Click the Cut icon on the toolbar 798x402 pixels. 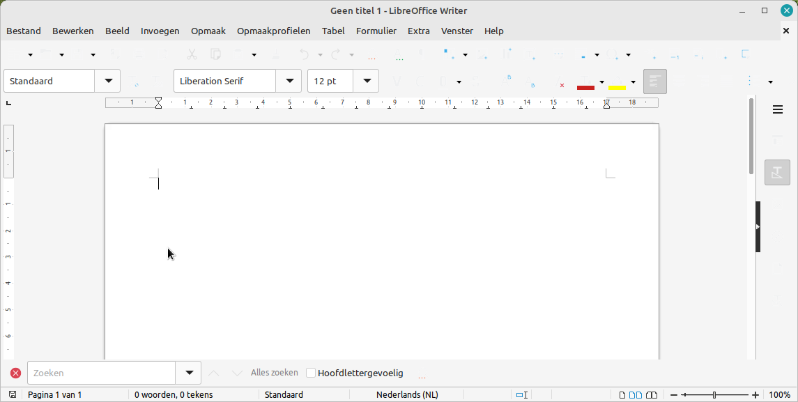tap(191, 54)
